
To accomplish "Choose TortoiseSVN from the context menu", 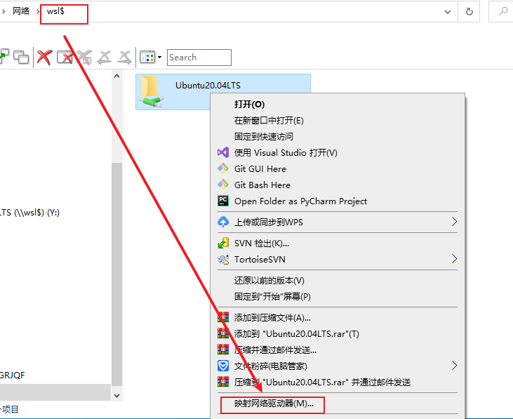I will pyautogui.click(x=338, y=260).
